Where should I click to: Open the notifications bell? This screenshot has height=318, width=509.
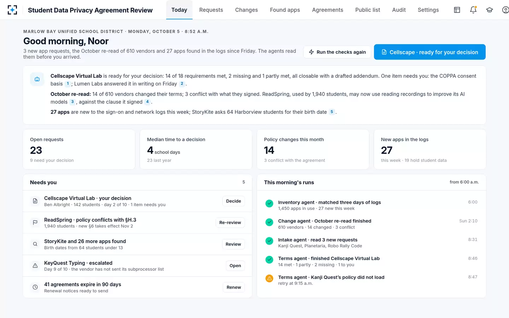[473, 10]
